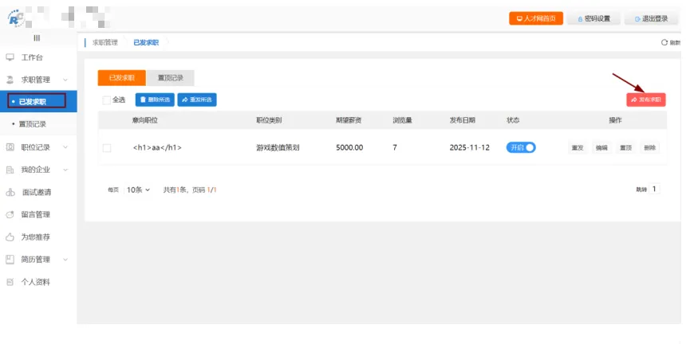694x344 pixels.
Task: Click the red 发布求职 button
Action: 645,100
